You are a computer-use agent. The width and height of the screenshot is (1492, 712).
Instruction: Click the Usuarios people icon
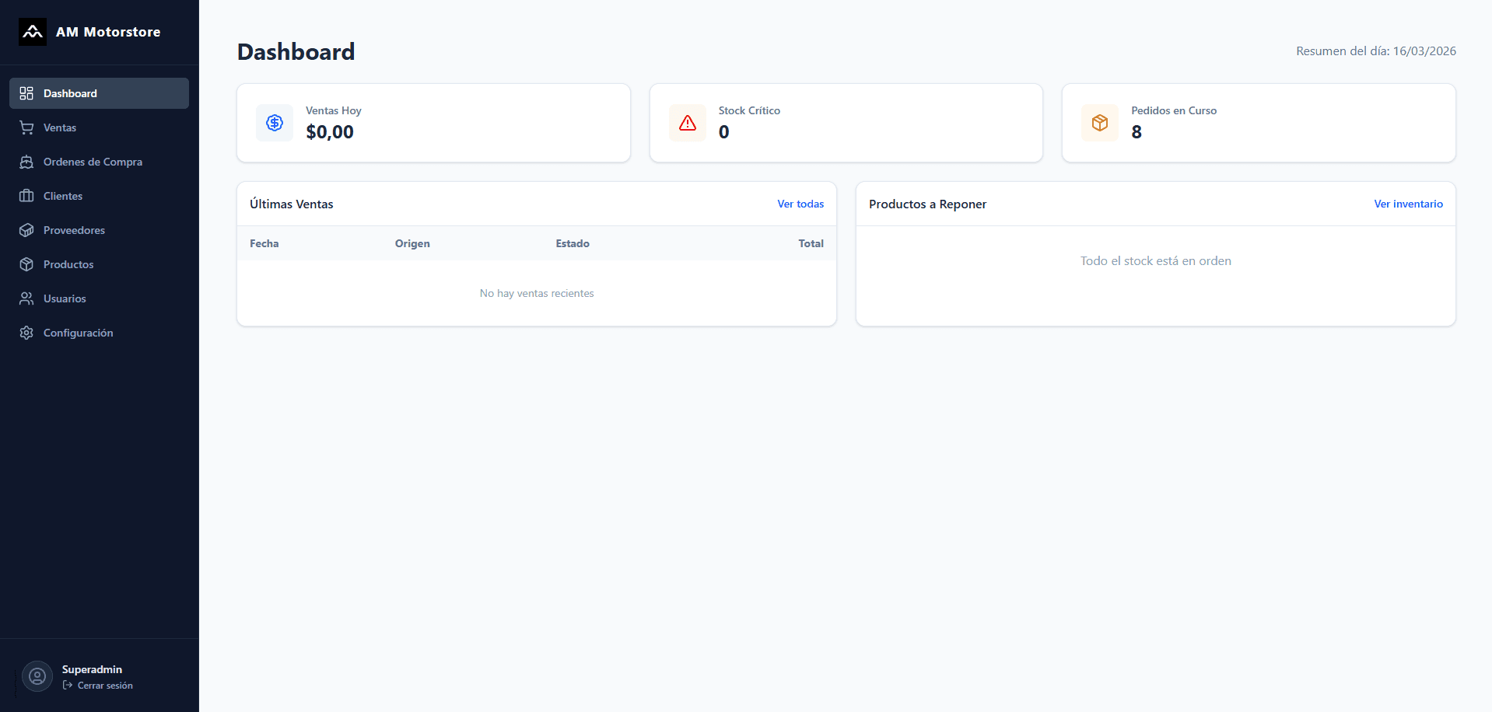tap(26, 298)
